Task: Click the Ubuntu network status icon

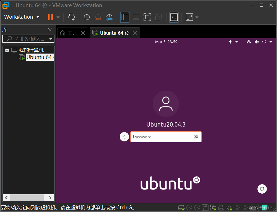Action: 249,42
